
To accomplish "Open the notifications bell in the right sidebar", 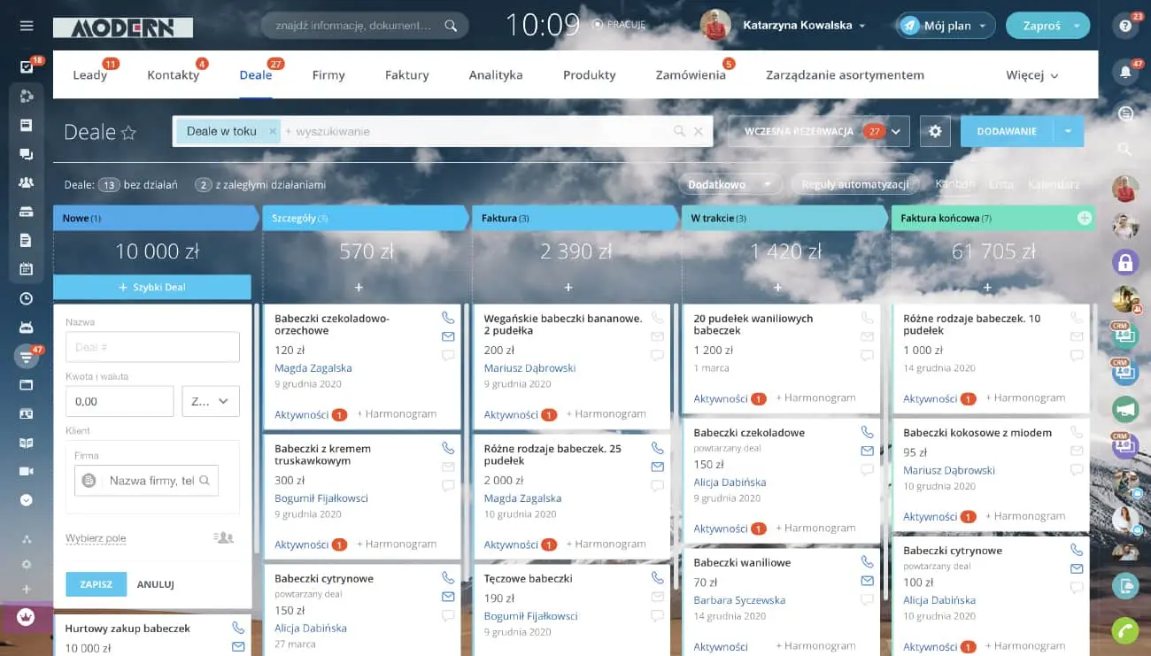I will coord(1125,72).
